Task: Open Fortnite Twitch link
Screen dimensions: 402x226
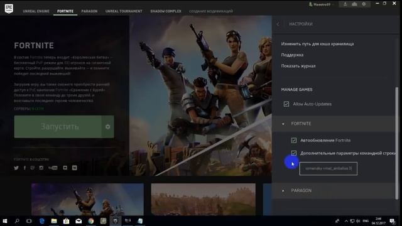Action: point(32,168)
